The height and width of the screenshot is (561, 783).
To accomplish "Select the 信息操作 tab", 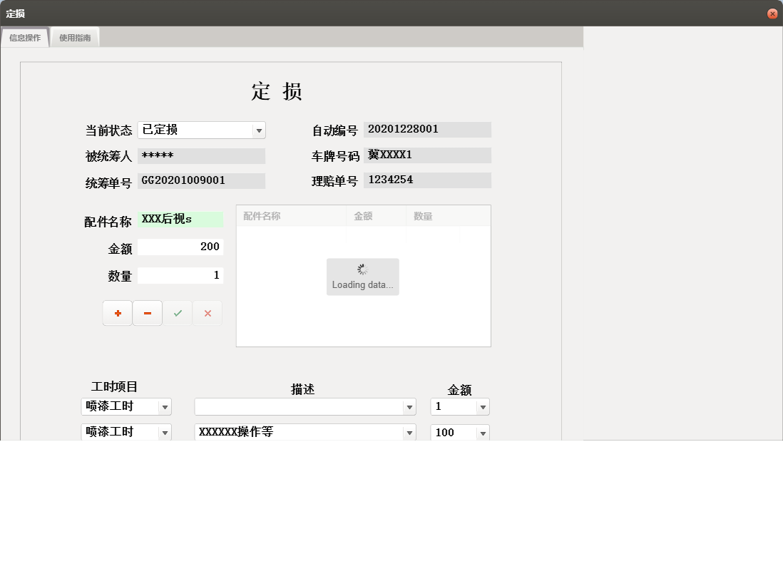I will (x=24, y=37).
